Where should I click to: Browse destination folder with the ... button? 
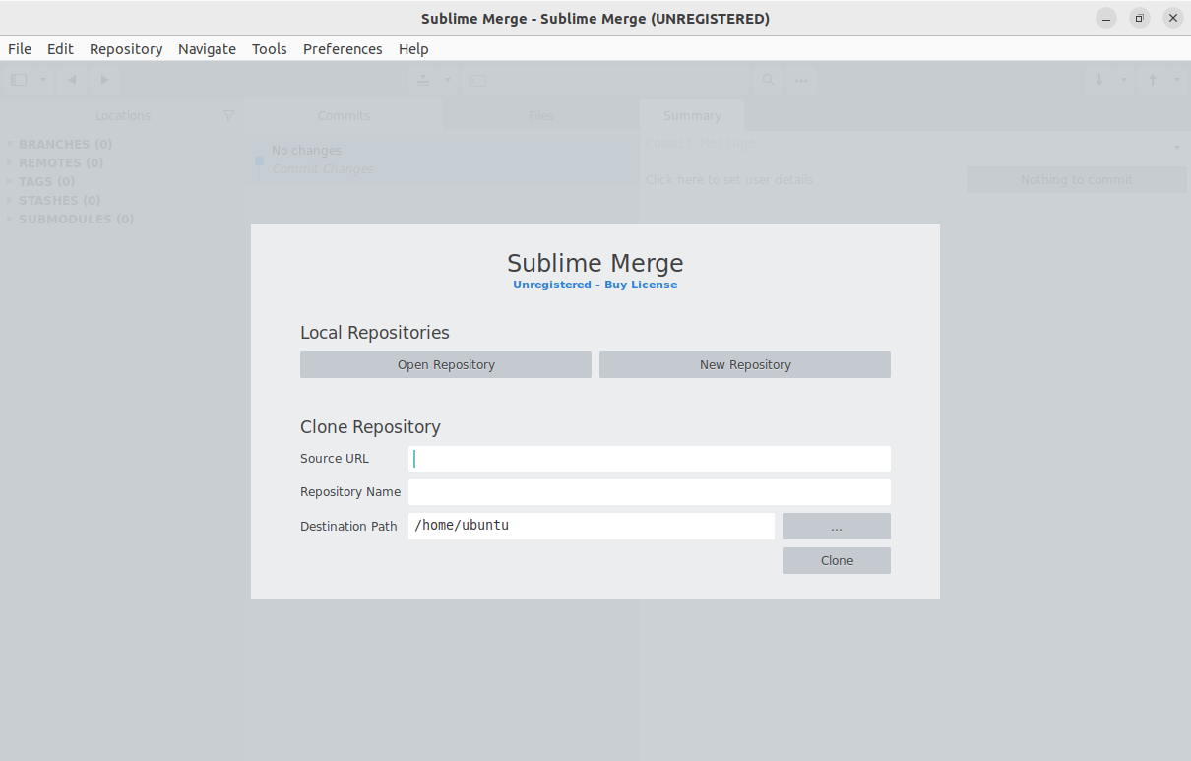pyautogui.click(x=837, y=527)
